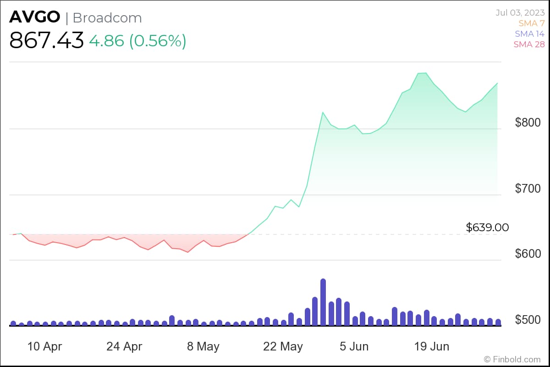
Task: Click the 10 Apr x-axis label
Action: click(x=45, y=346)
